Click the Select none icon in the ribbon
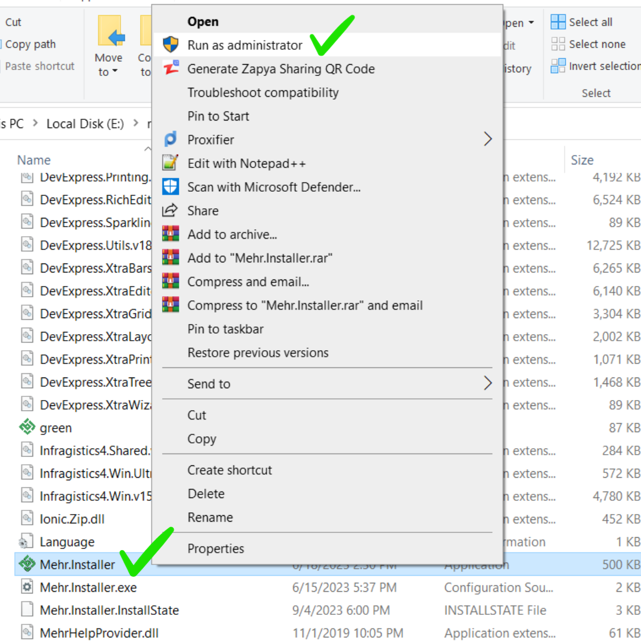 (x=558, y=44)
